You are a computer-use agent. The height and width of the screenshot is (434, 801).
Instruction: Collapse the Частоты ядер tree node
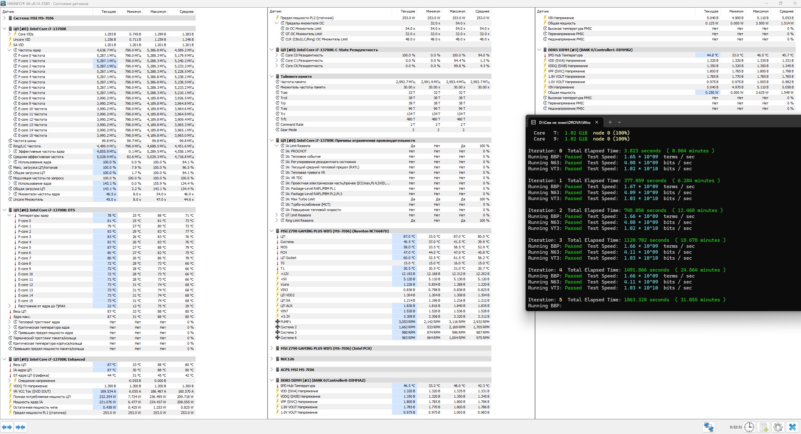9,50
